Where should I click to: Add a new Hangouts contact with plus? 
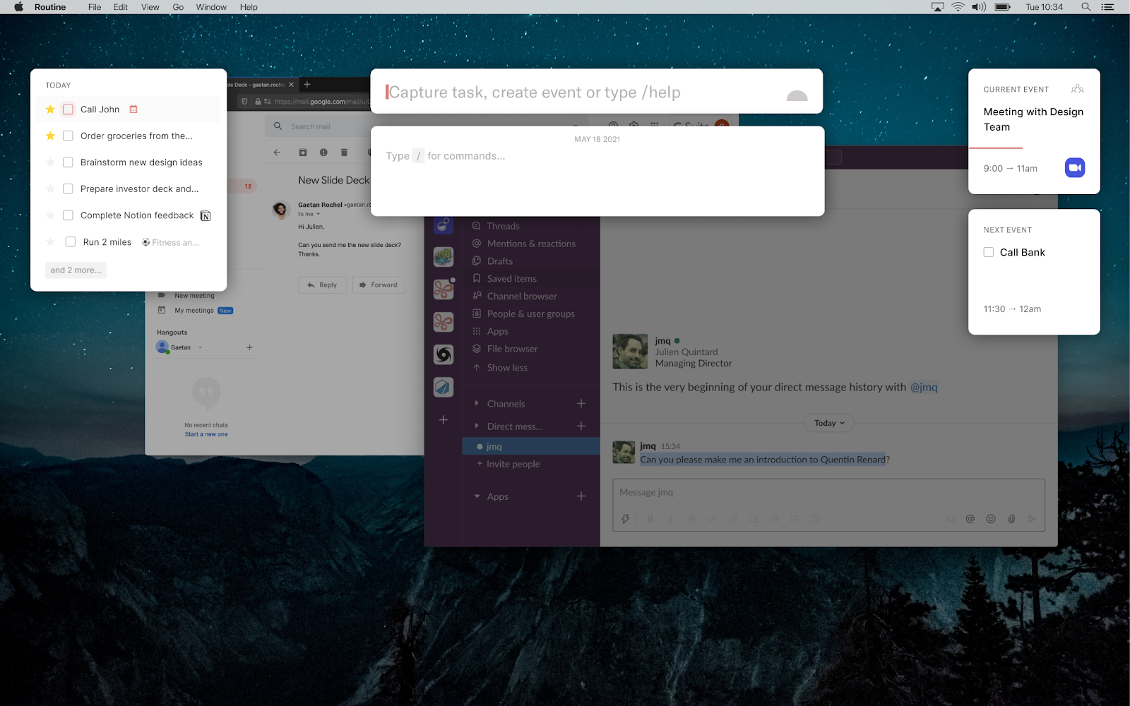point(249,347)
